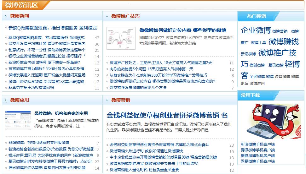Open list item 金钱利益促使草根创业者 with 23 views

click(x=159, y=145)
